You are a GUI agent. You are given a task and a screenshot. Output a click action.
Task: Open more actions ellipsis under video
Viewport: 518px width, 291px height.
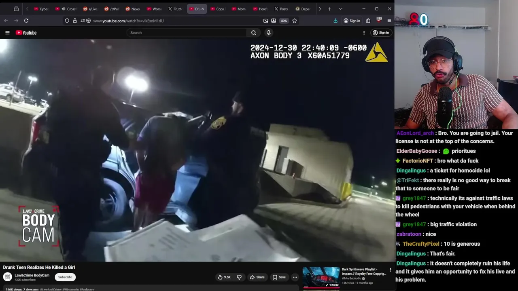point(295,277)
